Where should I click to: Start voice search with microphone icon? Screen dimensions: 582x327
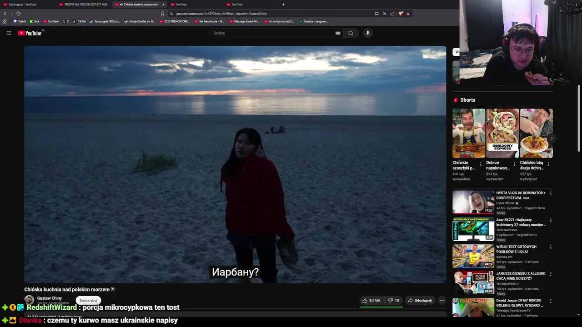point(368,33)
